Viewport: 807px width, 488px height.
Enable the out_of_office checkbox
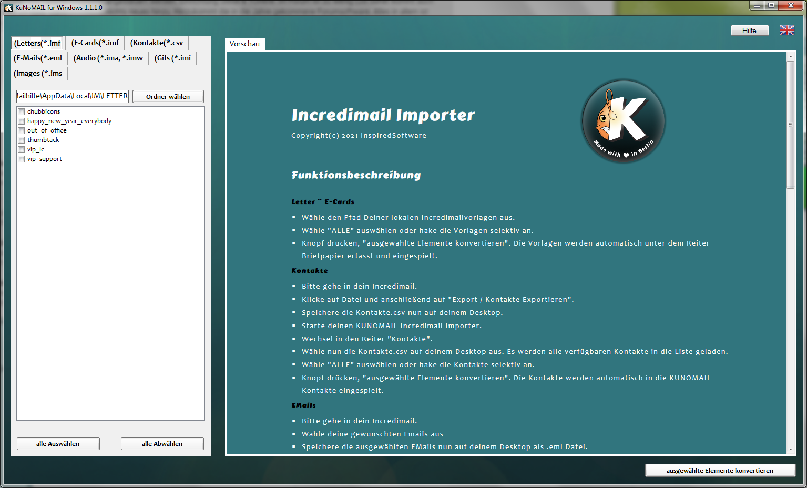click(x=22, y=130)
